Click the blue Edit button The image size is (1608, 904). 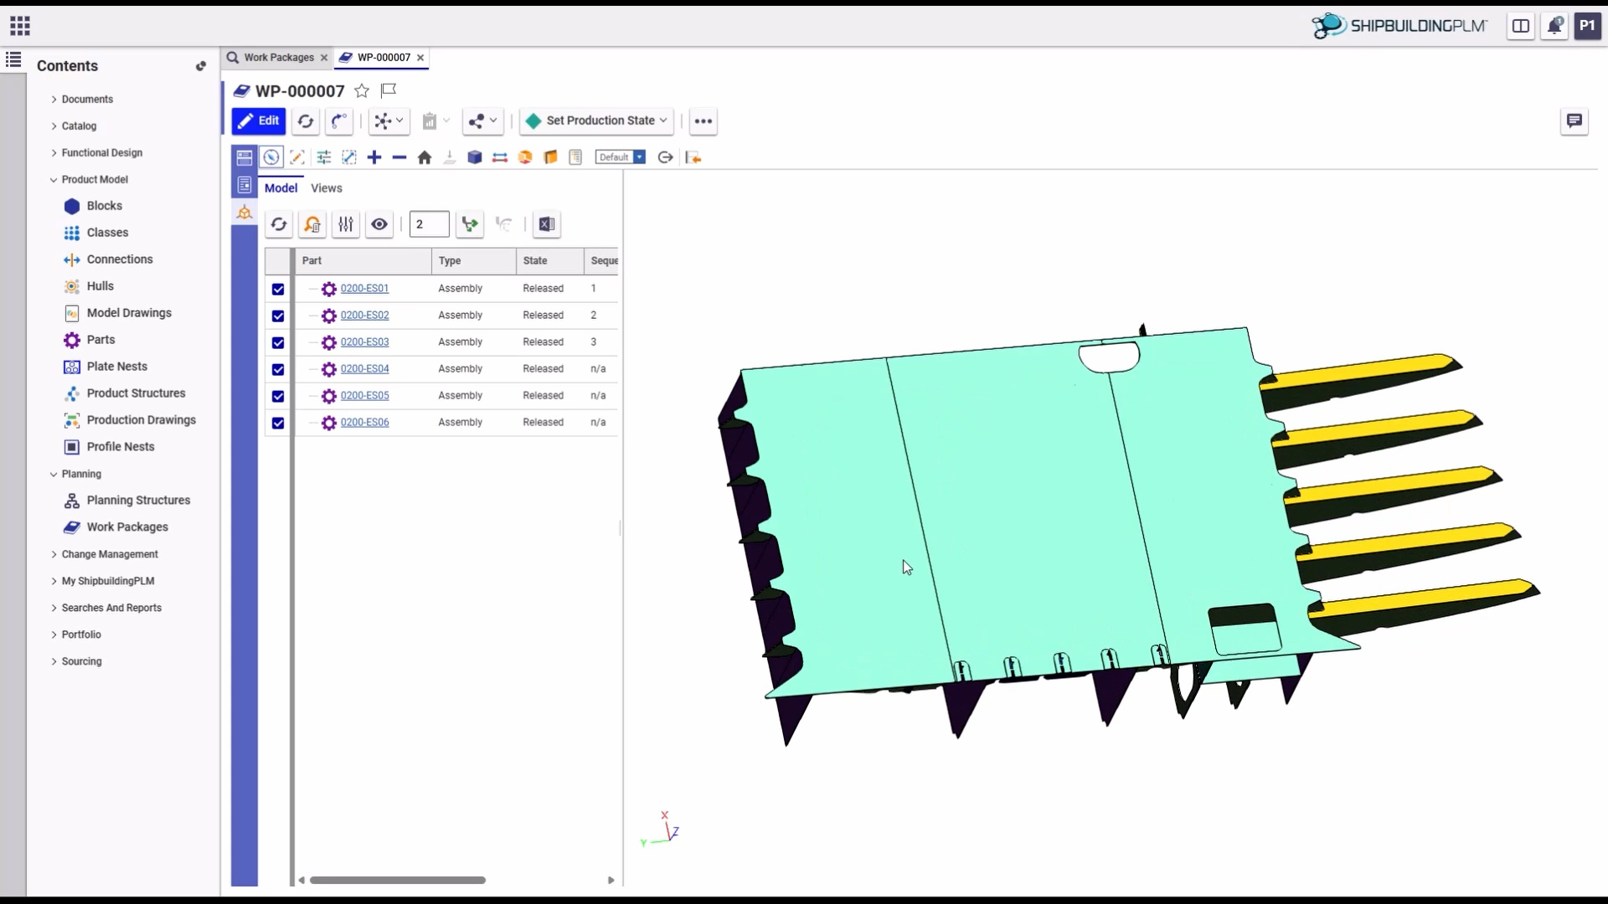click(x=259, y=121)
